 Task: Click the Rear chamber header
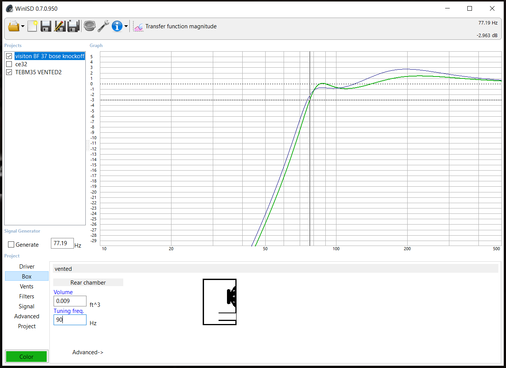(x=88, y=282)
